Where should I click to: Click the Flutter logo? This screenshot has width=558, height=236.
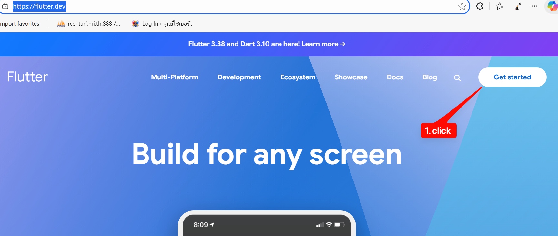pyautogui.click(x=27, y=77)
